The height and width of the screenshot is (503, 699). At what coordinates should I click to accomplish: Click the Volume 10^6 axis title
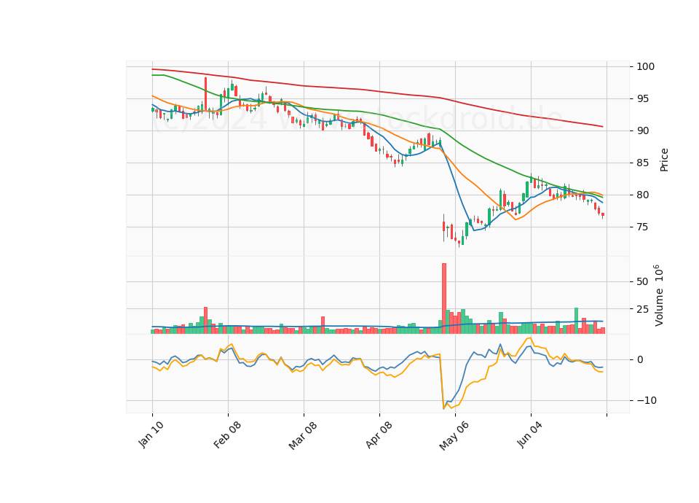[658, 295]
